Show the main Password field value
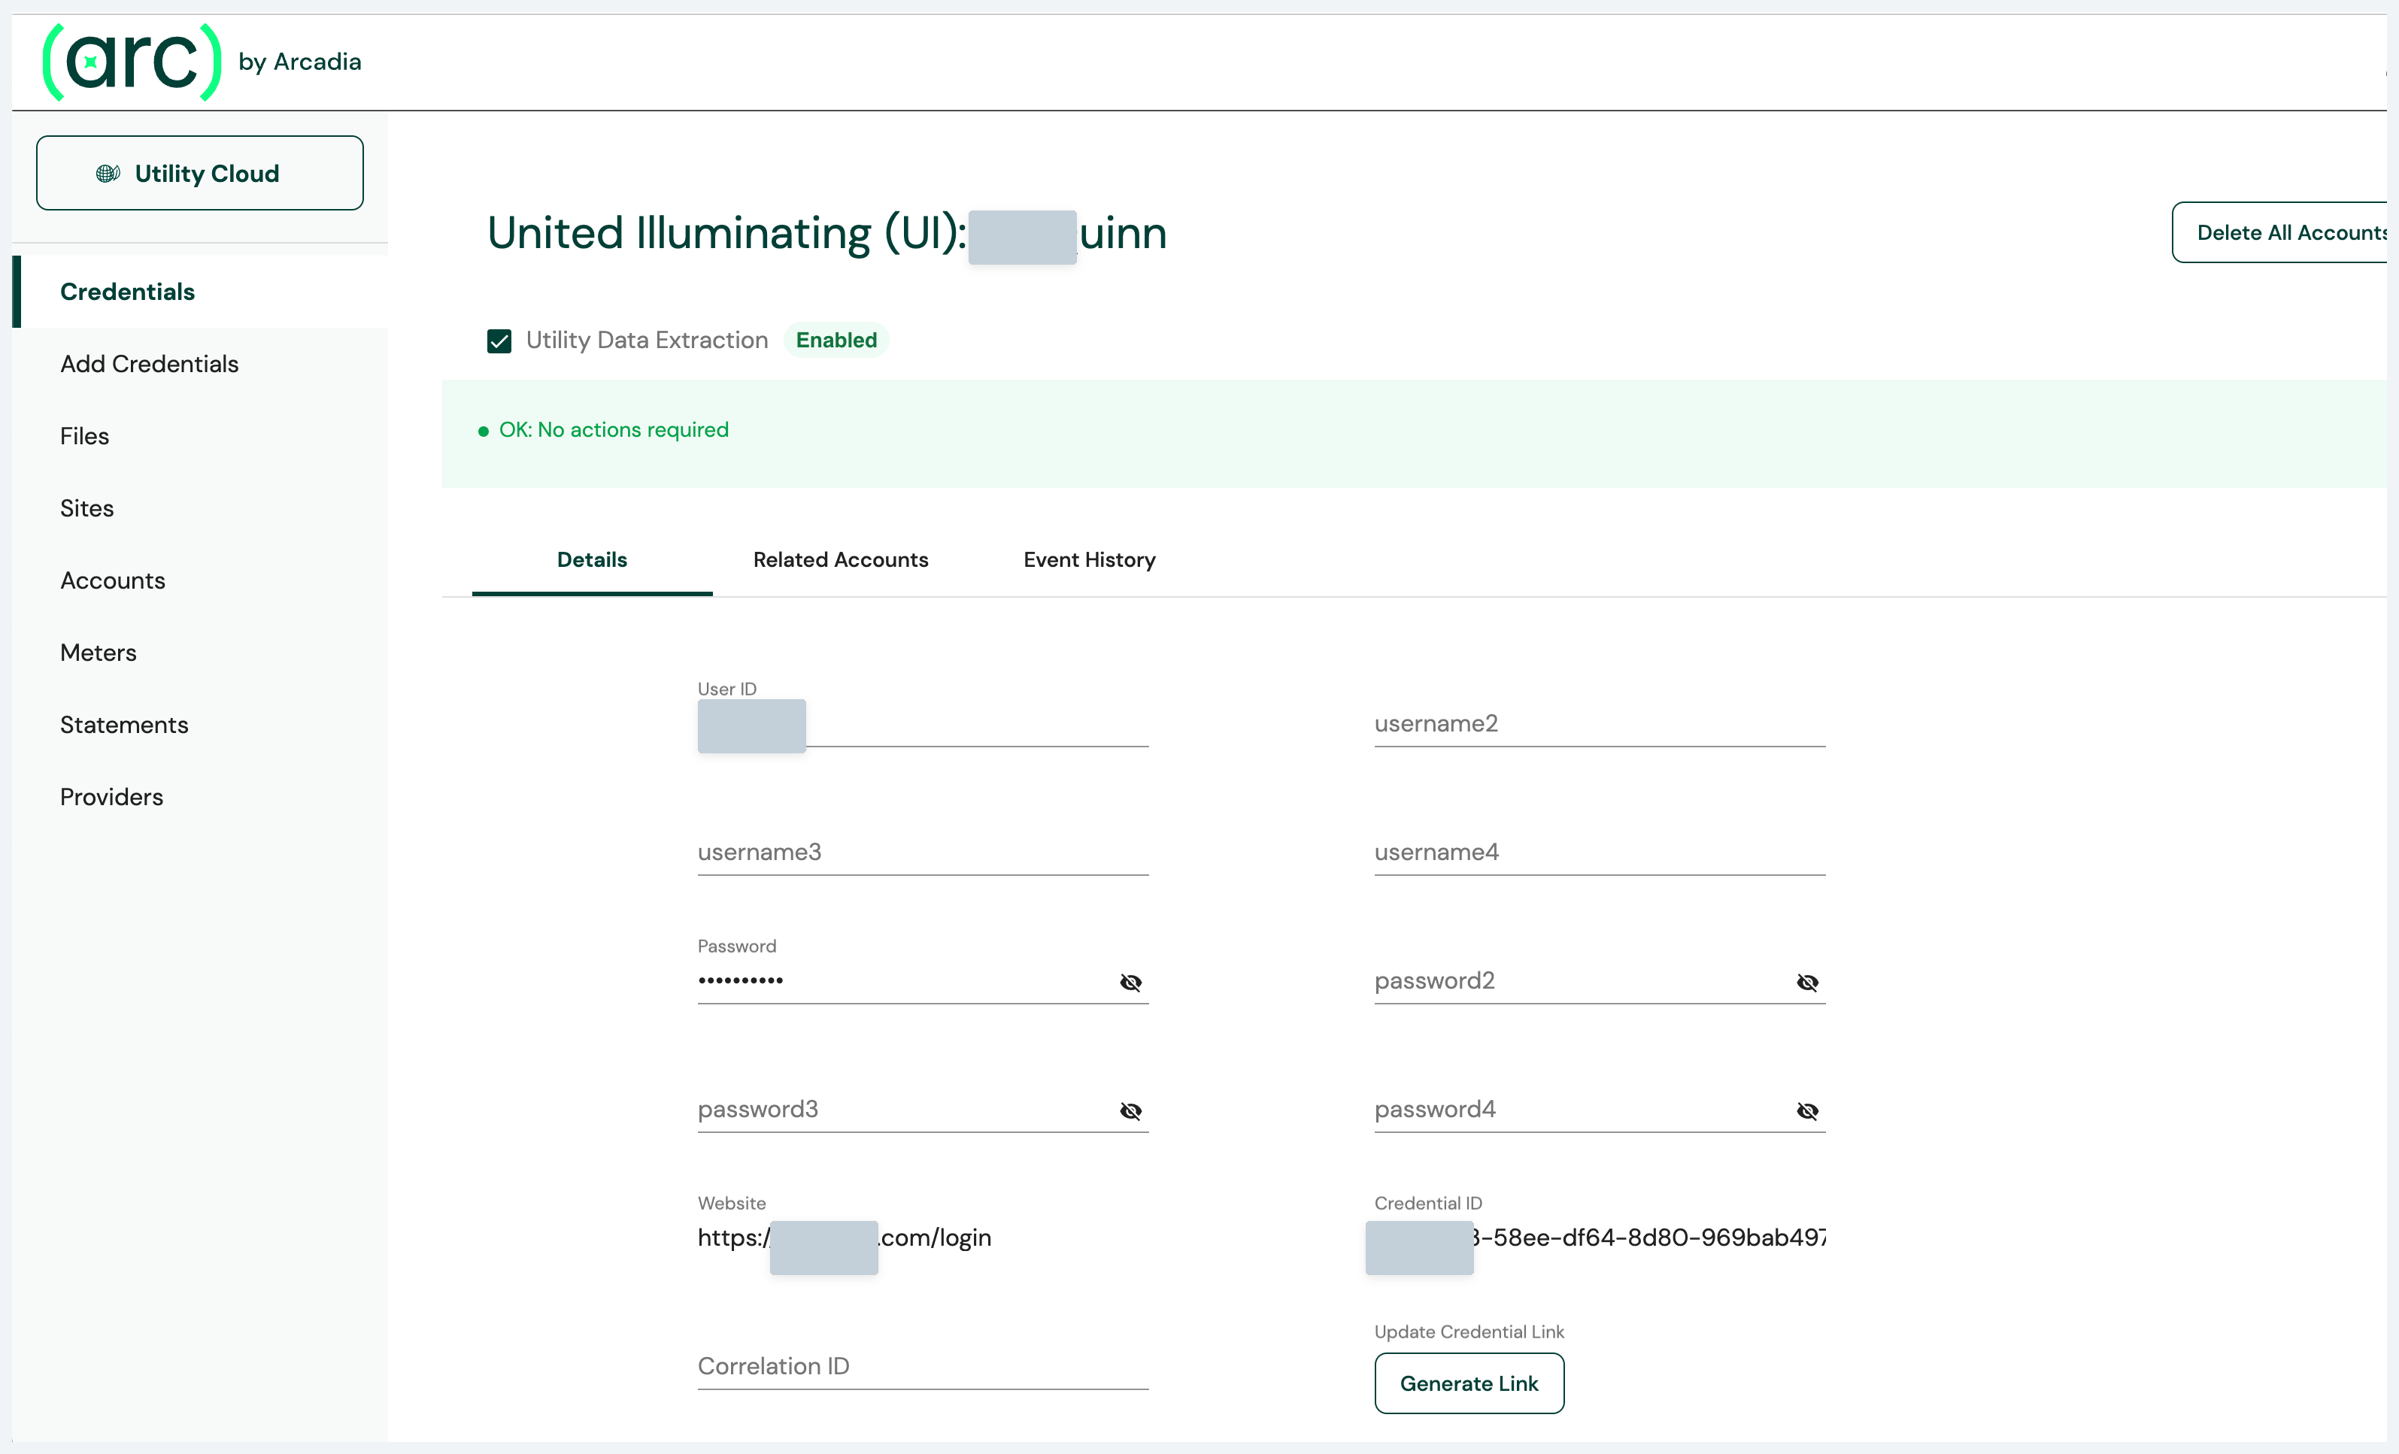Viewport: 2399px width, 1454px height. click(1130, 982)
